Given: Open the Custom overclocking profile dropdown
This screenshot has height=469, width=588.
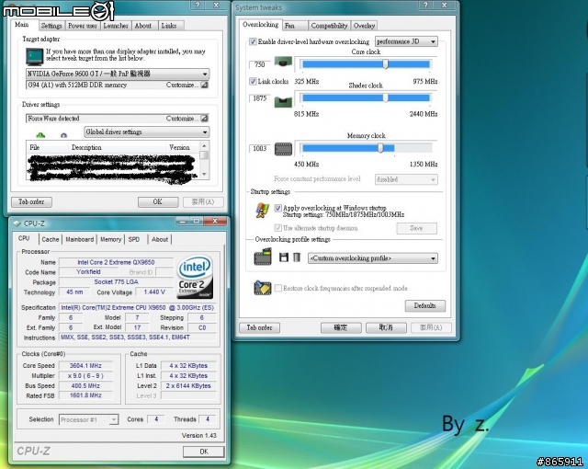Looking at the screenshot, I should pyautogui.click(x=373, y=258).
